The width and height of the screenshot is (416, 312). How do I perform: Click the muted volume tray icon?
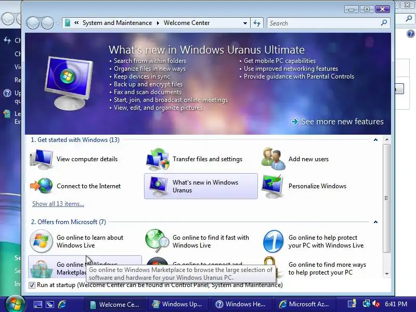[376, 304]
